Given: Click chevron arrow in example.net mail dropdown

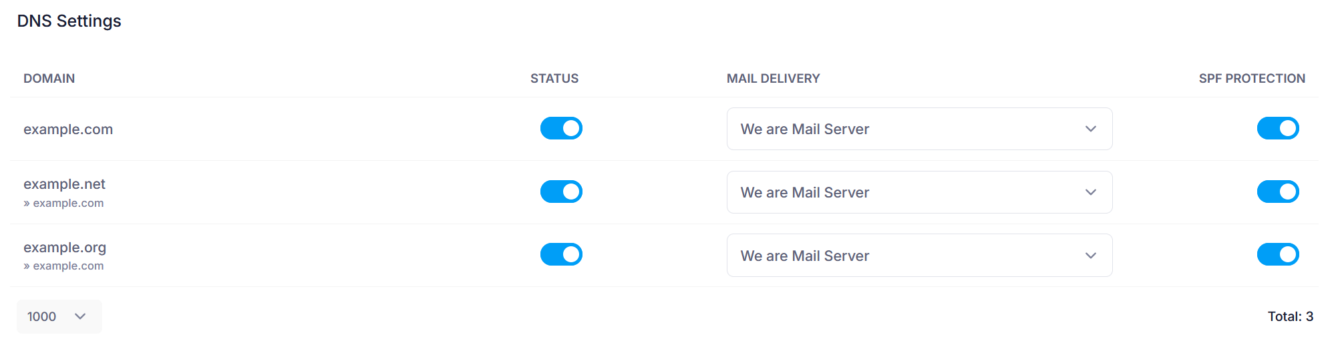Looking at the screenshot, I should 1090,192.
